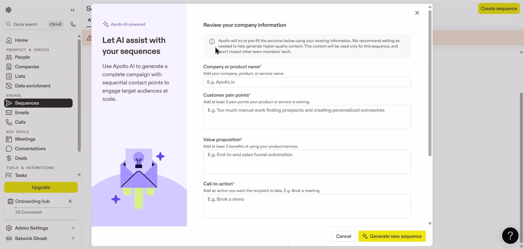Focus the Company or product name field

click(307, 82)
